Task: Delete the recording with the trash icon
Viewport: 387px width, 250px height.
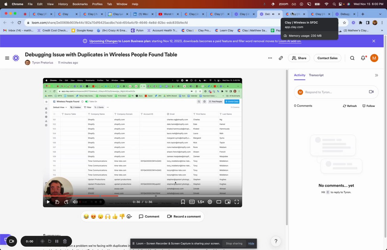Action: [65, 241]
